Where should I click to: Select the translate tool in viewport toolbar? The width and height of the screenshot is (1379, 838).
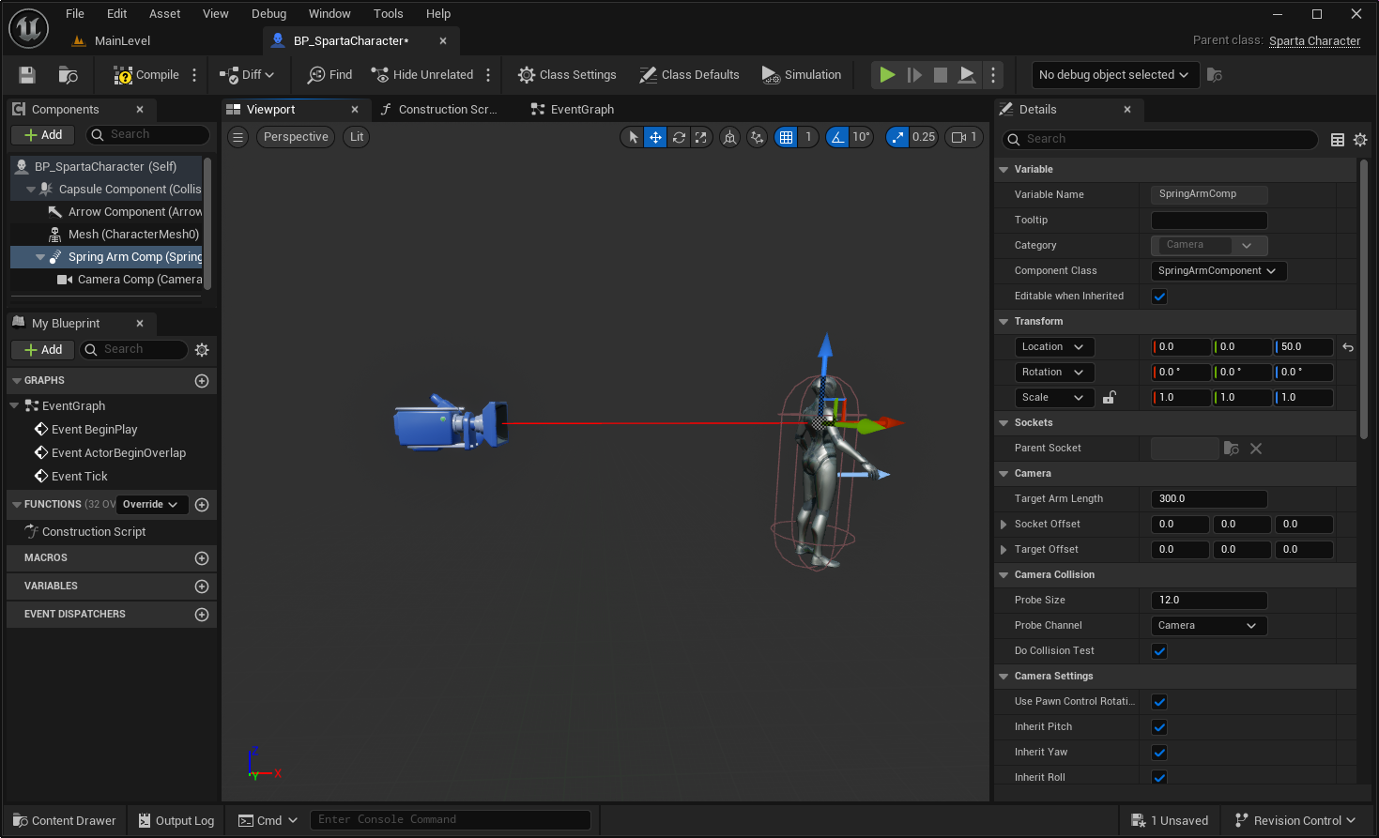[x=655, y=137]
